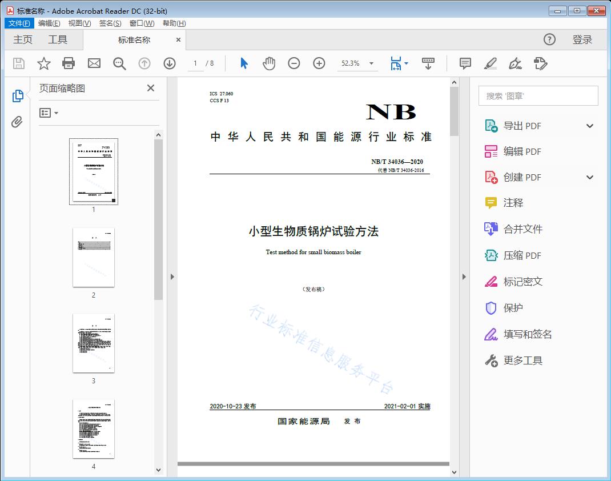Open the Print dialog via printer icon
This screenshot has height=481, width=611.
[69, 63]
